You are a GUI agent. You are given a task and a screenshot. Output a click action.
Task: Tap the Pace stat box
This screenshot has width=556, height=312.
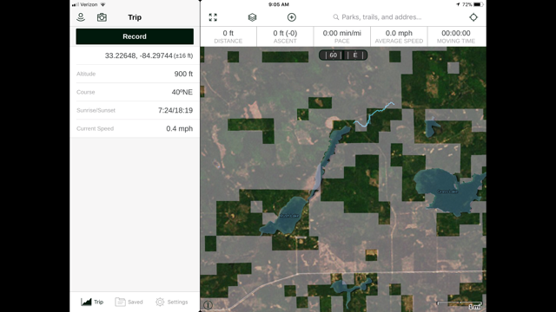pyautogui.click(x=341, y=36)
